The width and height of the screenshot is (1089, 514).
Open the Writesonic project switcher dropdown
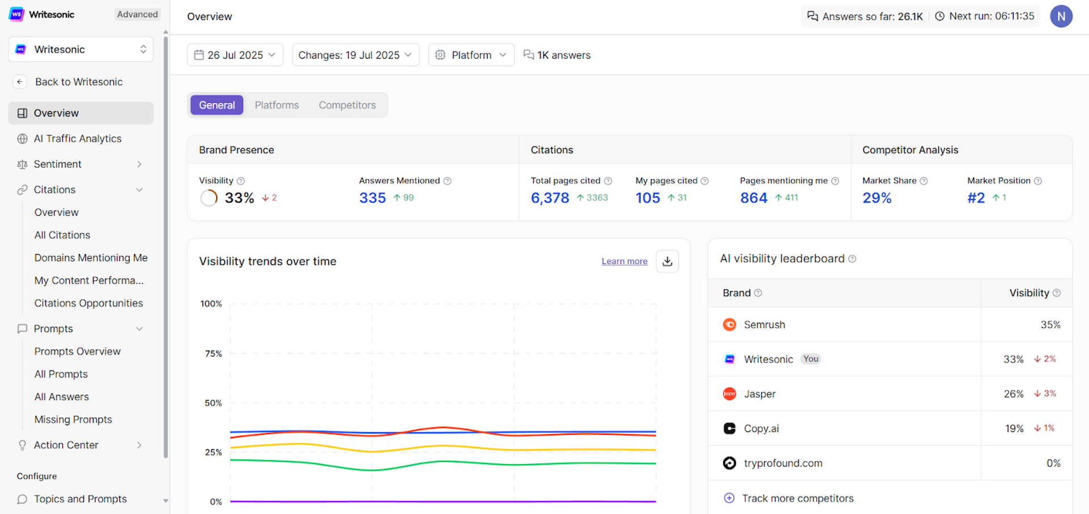tap(81, 49)
